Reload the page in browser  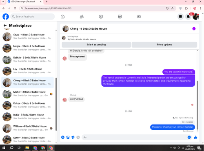(x=15, y=8)
